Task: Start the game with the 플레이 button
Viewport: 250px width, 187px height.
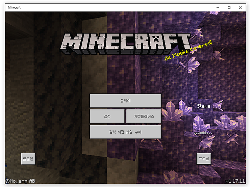Action: click(x=125, y=101)
